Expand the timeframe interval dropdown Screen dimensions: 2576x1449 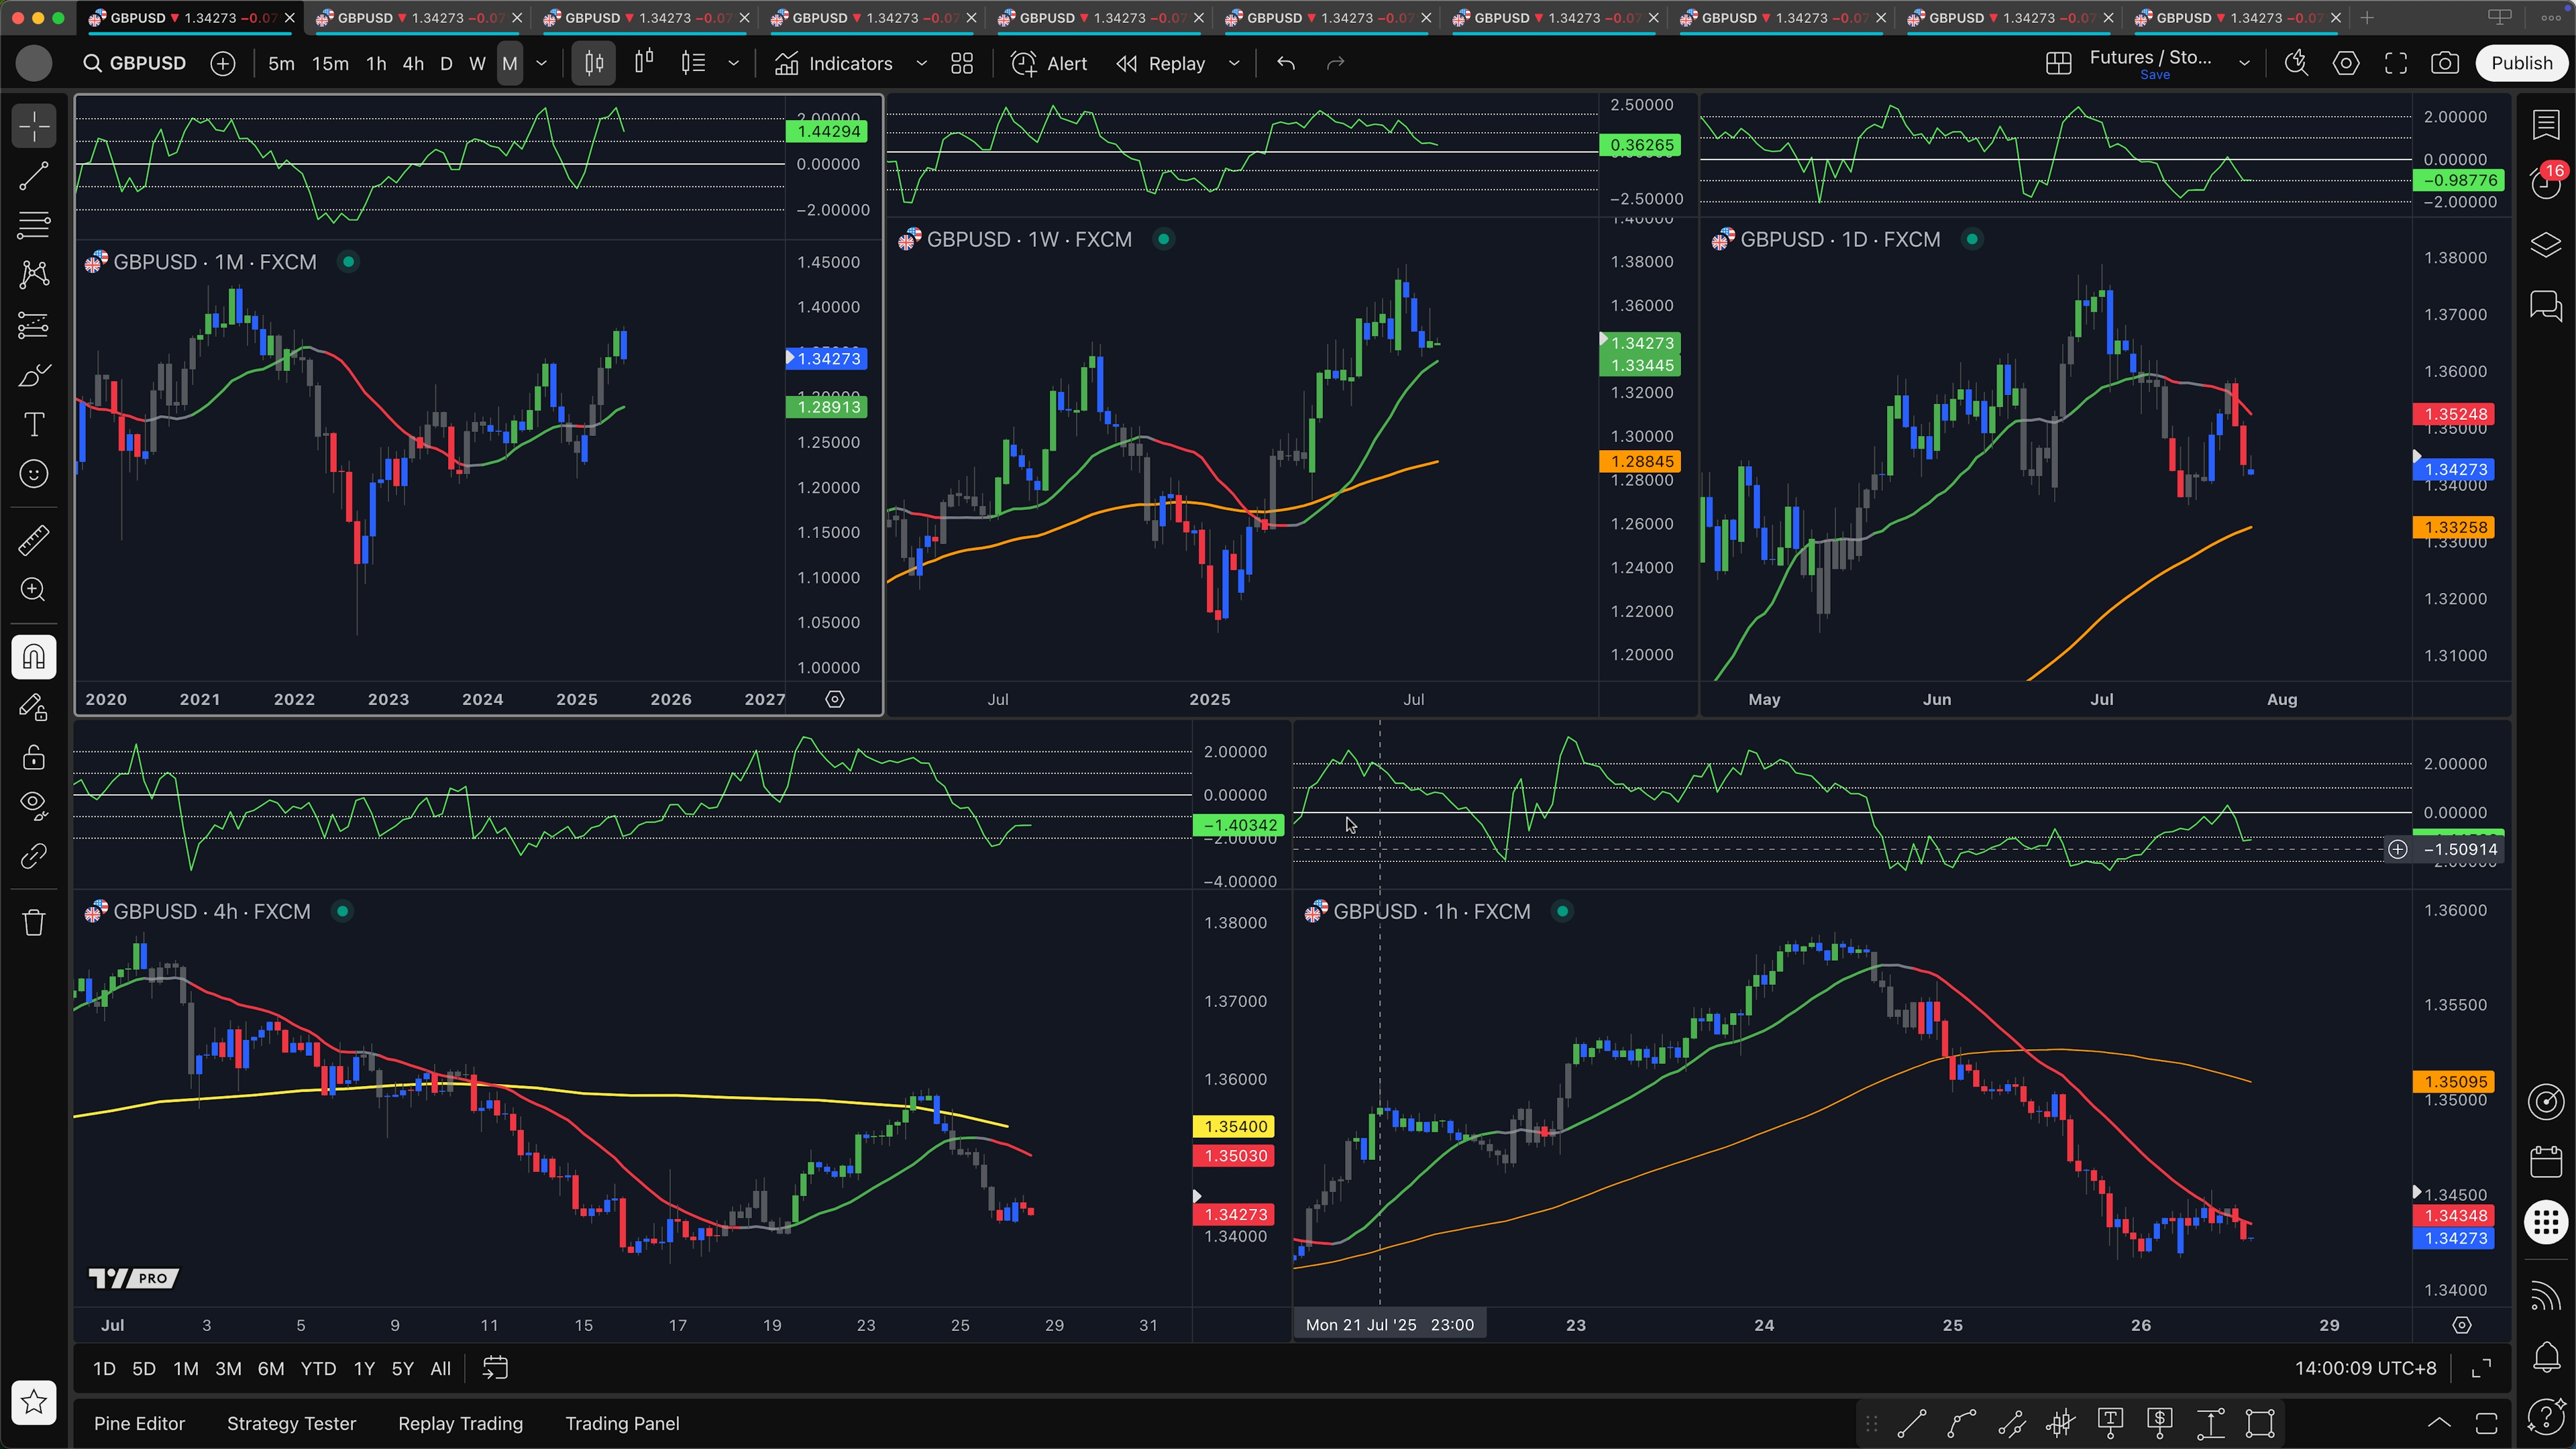(x=542, y=63)
